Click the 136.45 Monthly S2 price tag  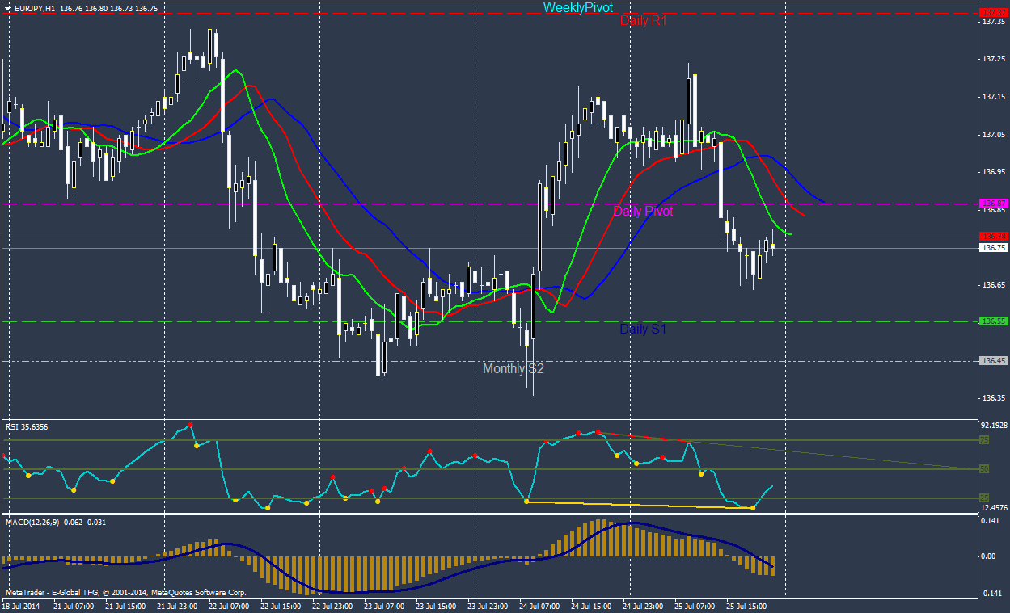[x=992, y=361]
